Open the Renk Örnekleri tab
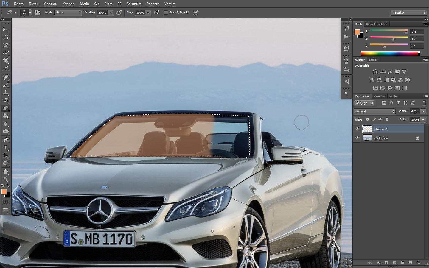The height and width of the screenshot is (268, 429). point(377,24)
